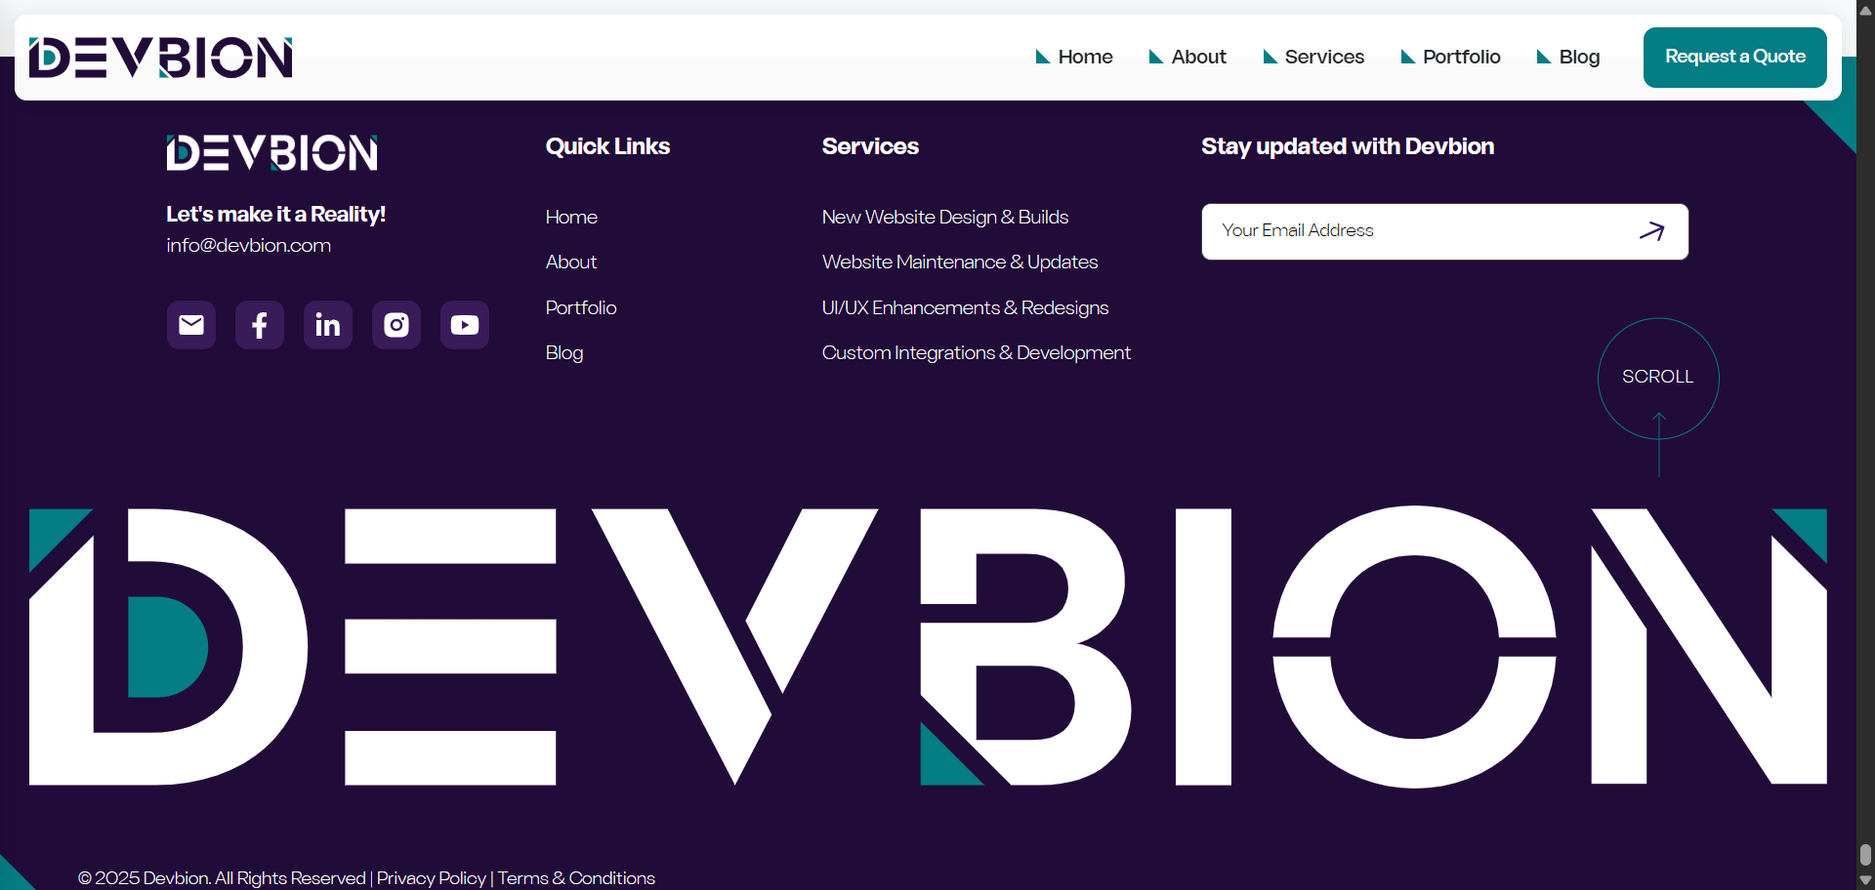Screen dimensions: 1875x890
Task: Visit Devbion's LinkedIn page icon
Action: click(327, 324)
